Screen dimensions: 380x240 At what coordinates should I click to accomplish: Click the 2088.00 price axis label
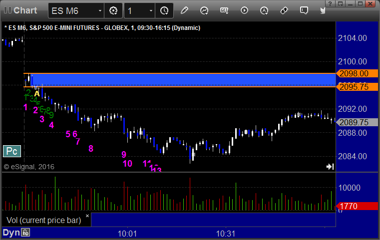(x=353, y=133)
